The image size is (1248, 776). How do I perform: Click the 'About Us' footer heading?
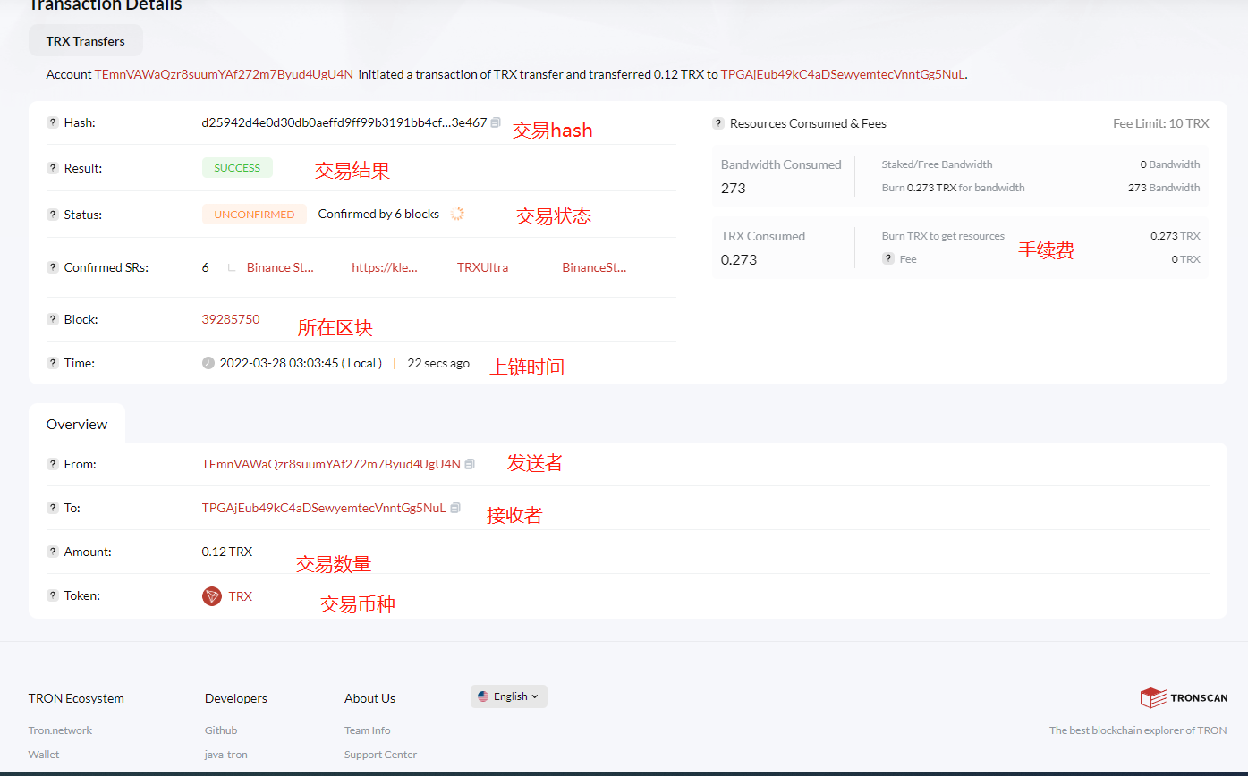click(x=369, y=698)
